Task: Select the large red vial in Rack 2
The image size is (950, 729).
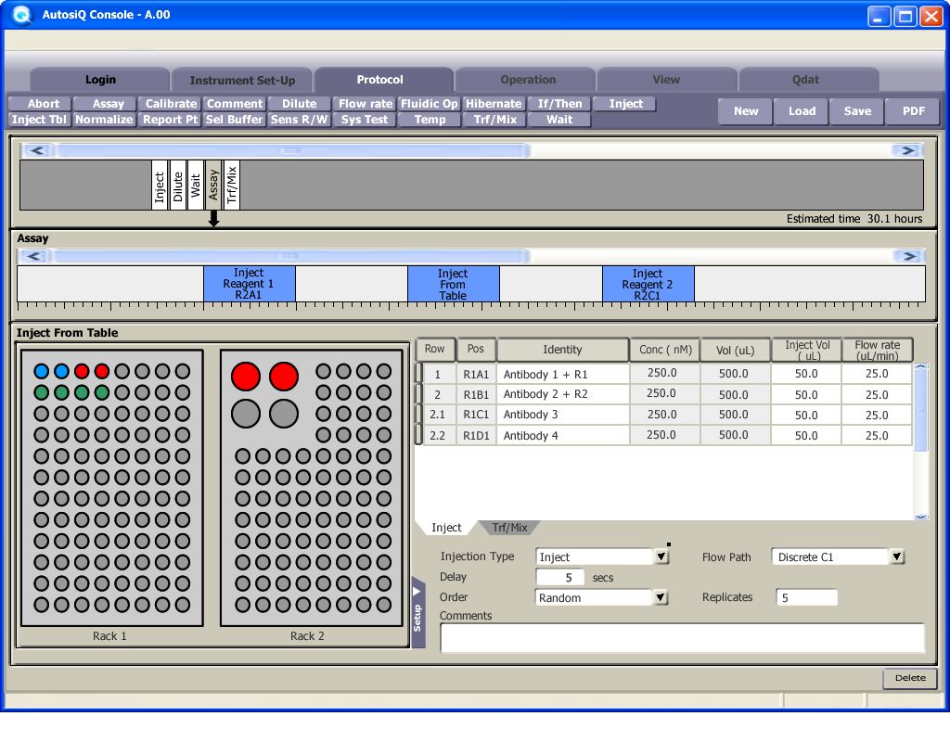Action: click(246, 376)
